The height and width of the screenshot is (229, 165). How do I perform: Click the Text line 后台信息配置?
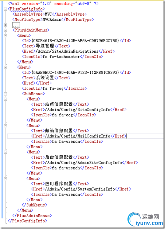point(60,157)
